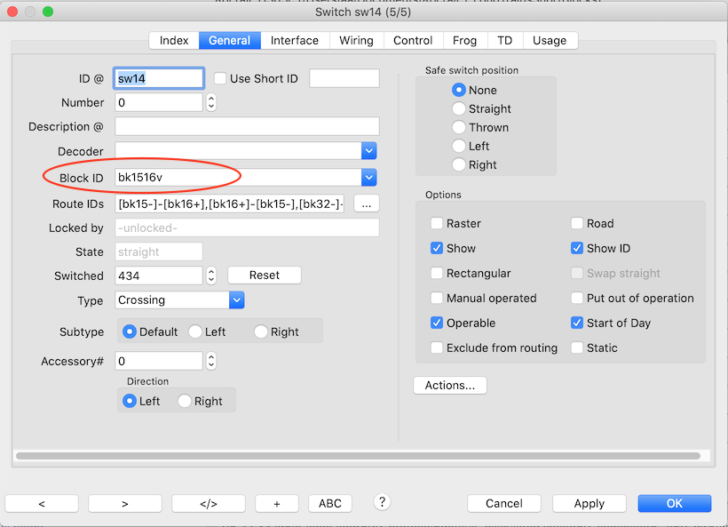
Task: Open the Actions dialog
Action: pos(450,385)
